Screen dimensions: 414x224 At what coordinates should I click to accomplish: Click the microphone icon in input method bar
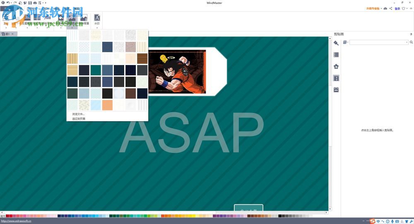tap(392, 222)
